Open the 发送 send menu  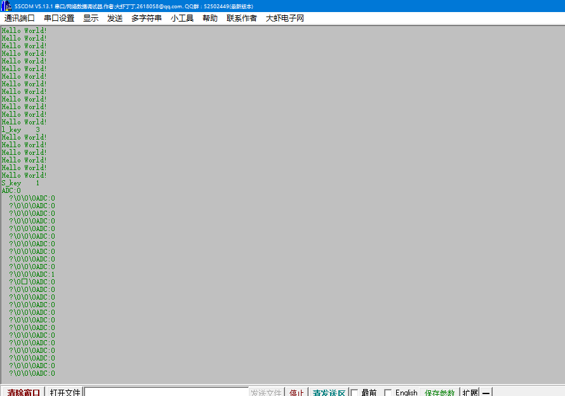click(x=114, y=18)
